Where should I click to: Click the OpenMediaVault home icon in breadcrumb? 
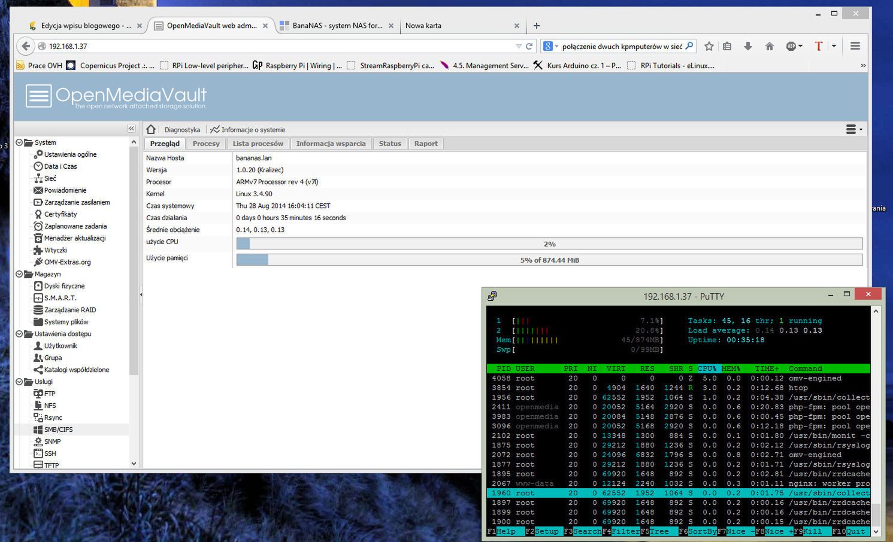tap(151, 129)
